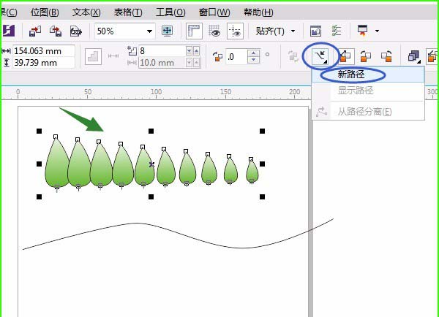This screenshot has height=317, width=439.
Task: Click the Export icon in the standard toolbar
Action: tap(56, 31)
